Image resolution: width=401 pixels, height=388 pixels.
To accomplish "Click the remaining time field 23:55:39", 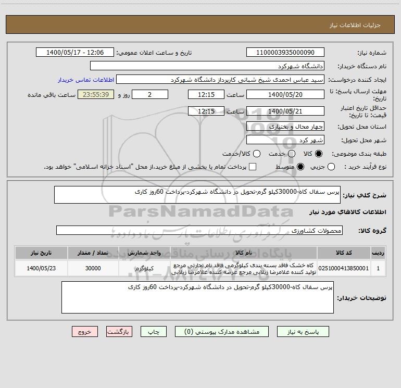I will click(96, 94).
